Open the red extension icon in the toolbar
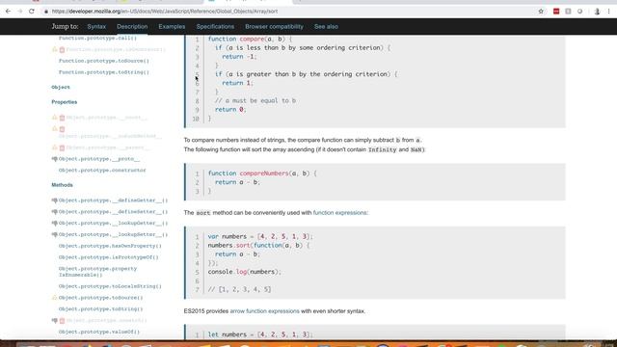Screen dimensions: 617x347 556,12
